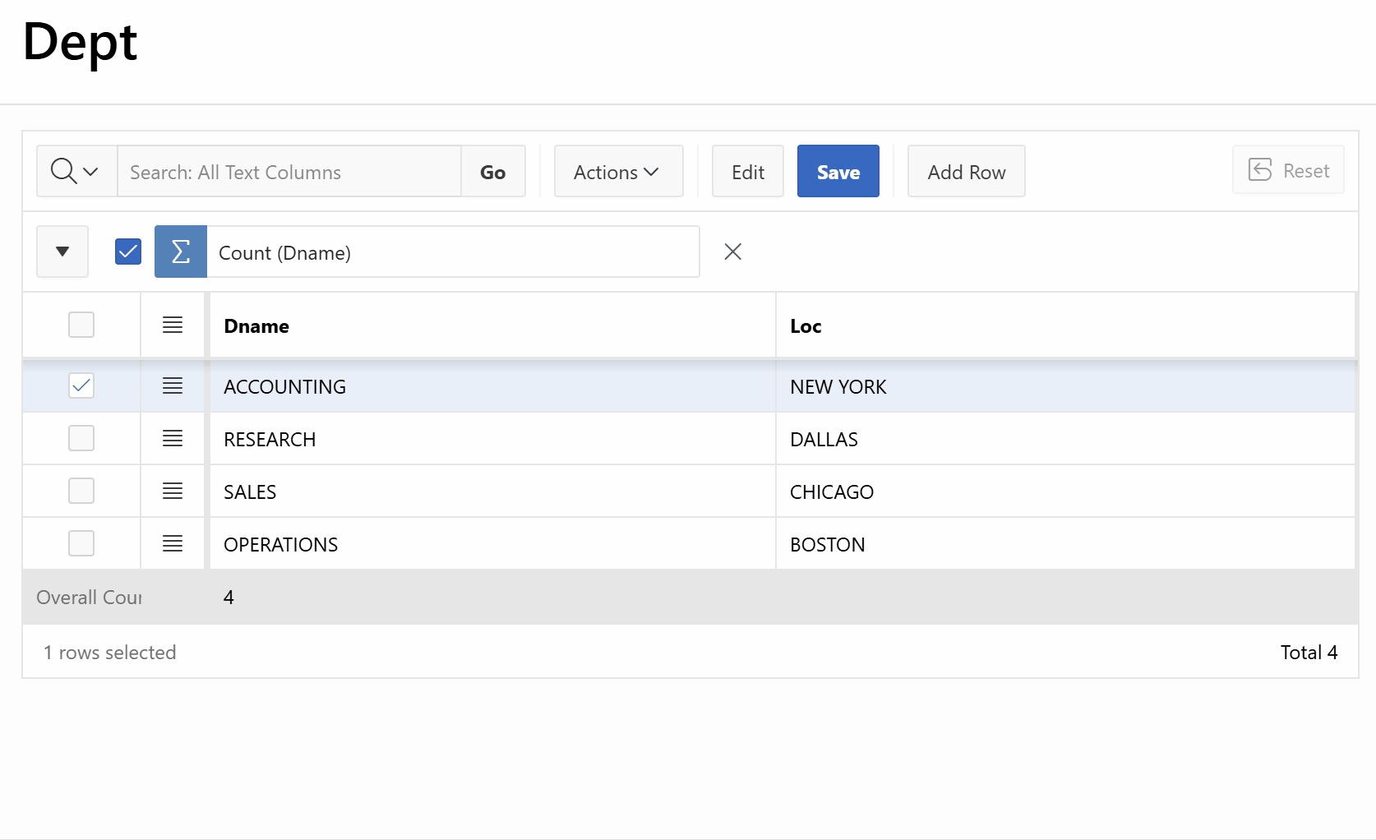Sort by the Dname column header
1376x840 pixels.
256,326
